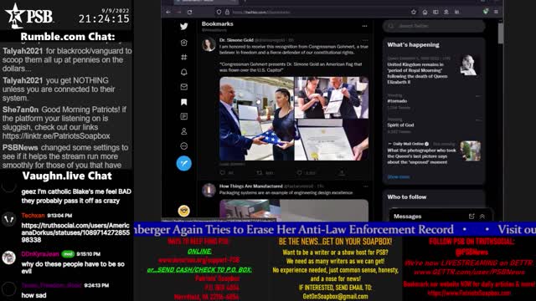536x301 pixels.
Task: Open #tornado trending topic
Action: pyautogui.click(x=397, y=101)
